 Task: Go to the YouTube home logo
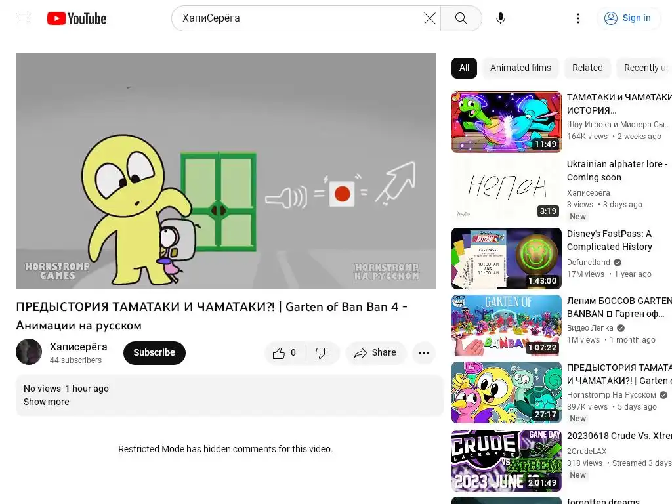click(77, 18)
